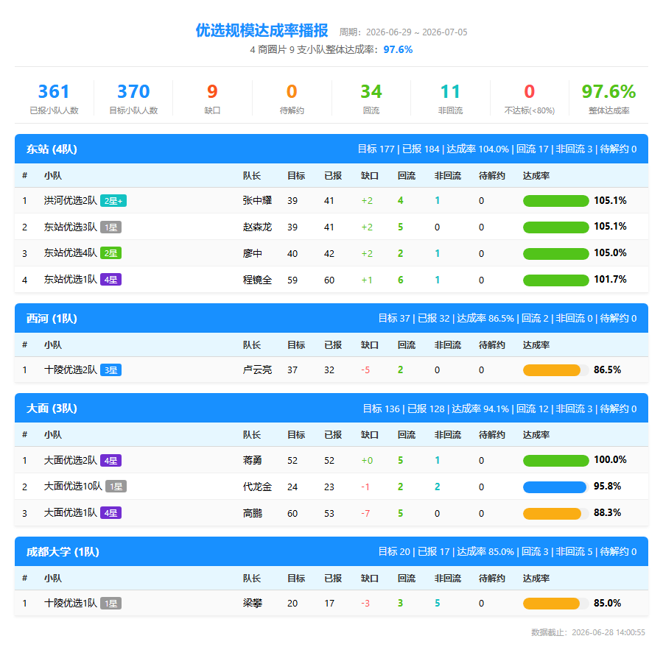The width and height of the screenshot is (663, 661).
Task: Click the 整体达成率 97.6% stat card
Action: tap(609, 99)
